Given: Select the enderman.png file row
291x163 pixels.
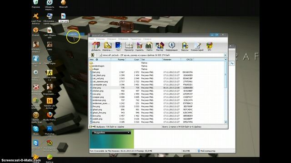Looking at the screenshot, I should pos(141,100).
